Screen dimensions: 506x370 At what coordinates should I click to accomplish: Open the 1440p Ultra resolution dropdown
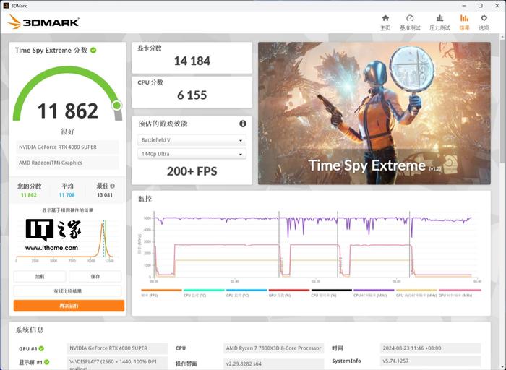192,154
